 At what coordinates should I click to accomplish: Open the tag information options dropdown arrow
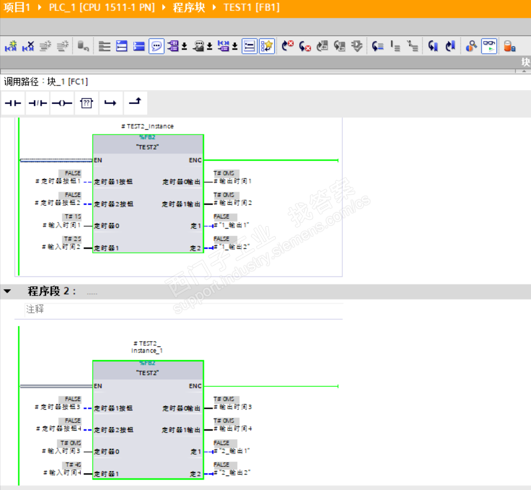click(x=210, y=46)
